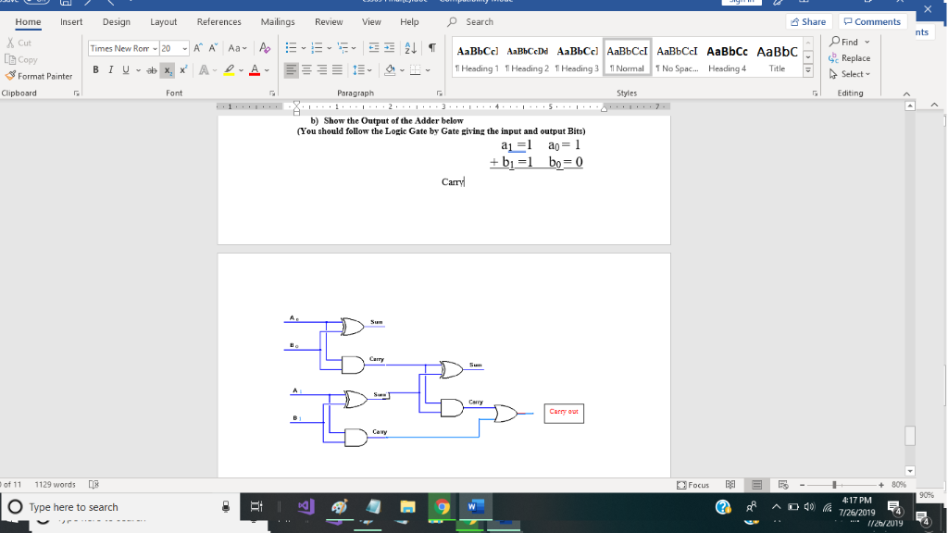Toggle italic formatting
The width and height of the screenshot is (948, 533).
[x=111, y=70]
